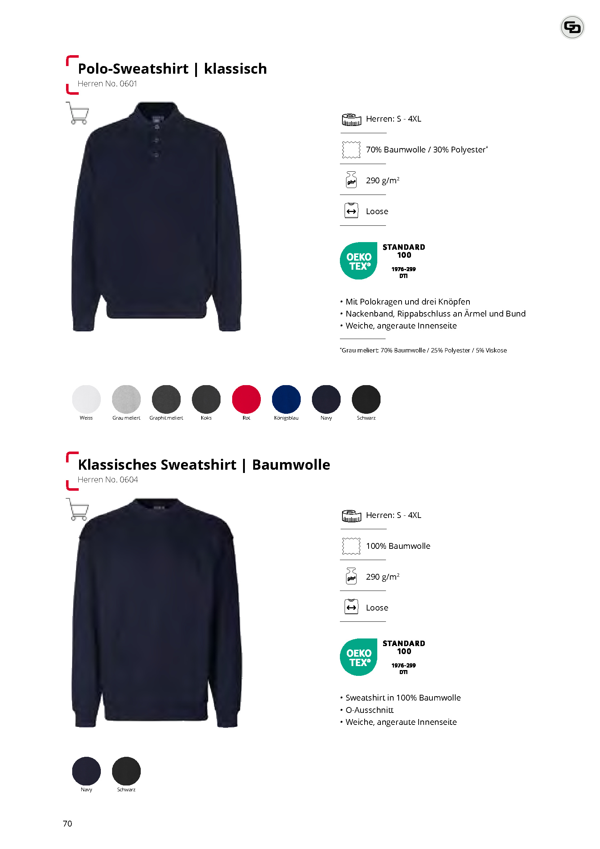
Task: Click the fabric icon beside 70% Baumwolle
Action: pos(351,150)
